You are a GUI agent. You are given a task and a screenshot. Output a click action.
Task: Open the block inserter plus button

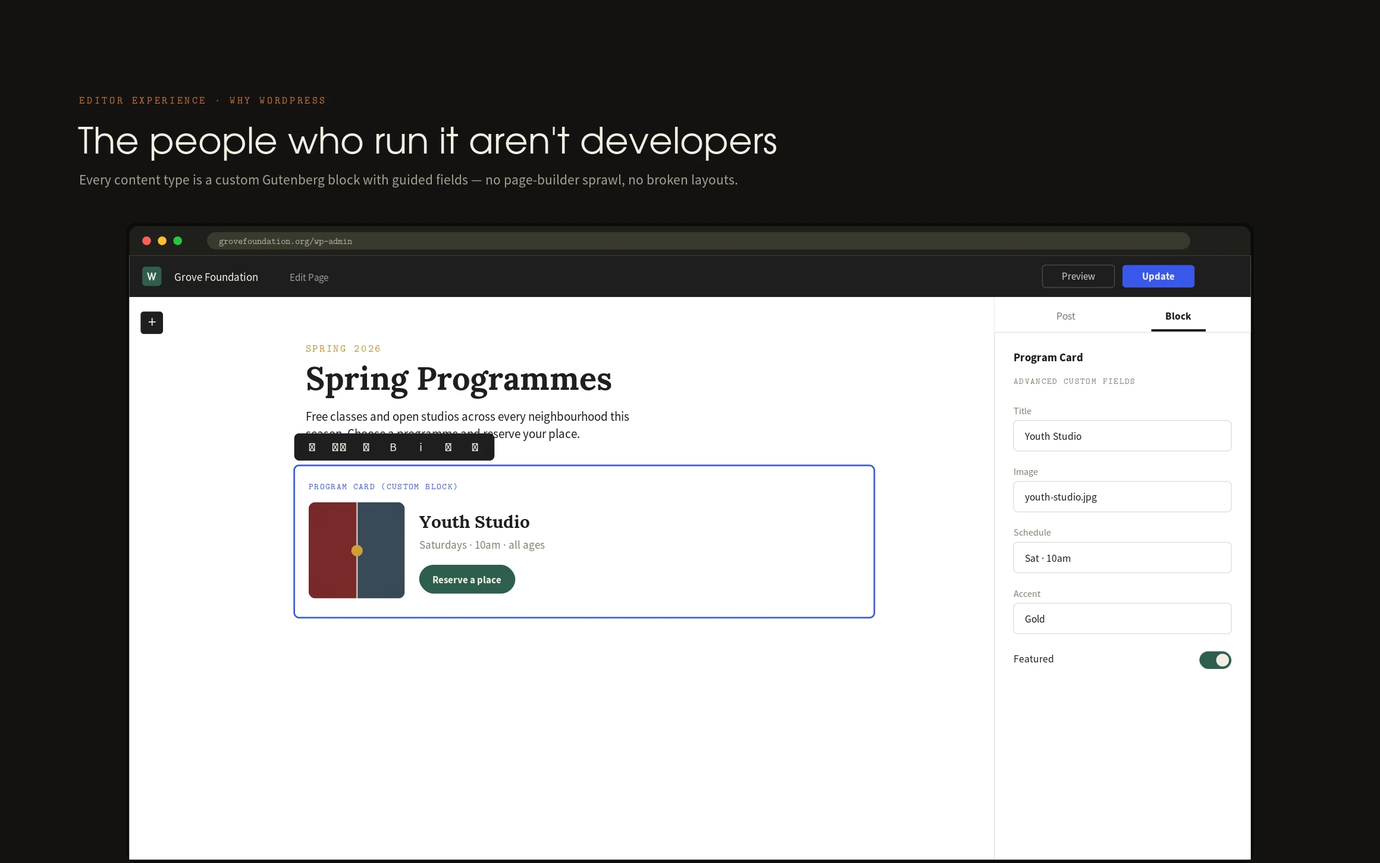pyautogui.click(x=152, y=323)
